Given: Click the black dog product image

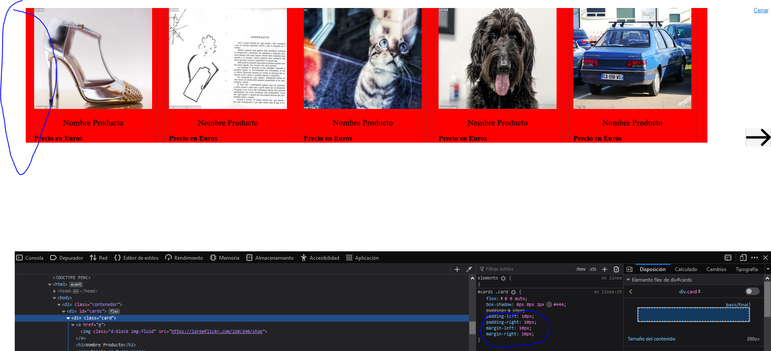Looking at the screenshot, I should pos(498,58).
